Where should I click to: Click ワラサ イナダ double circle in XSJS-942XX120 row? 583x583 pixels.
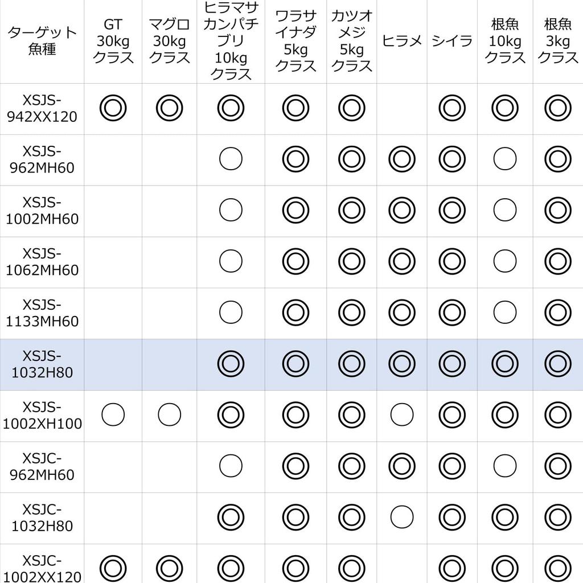coord(295,108)
